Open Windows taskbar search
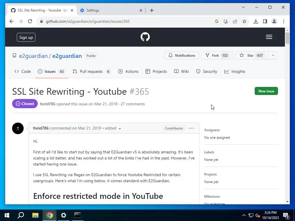The image size is (295, 221). 21,215
